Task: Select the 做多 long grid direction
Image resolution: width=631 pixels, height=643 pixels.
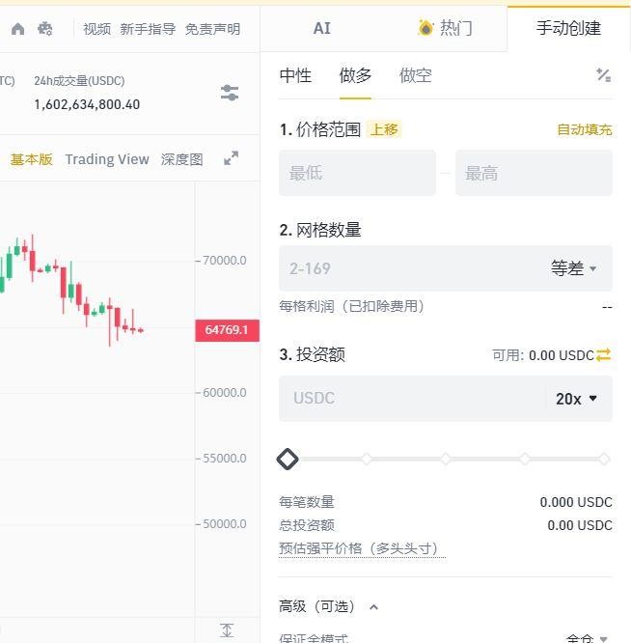Action: coord(355,75)
